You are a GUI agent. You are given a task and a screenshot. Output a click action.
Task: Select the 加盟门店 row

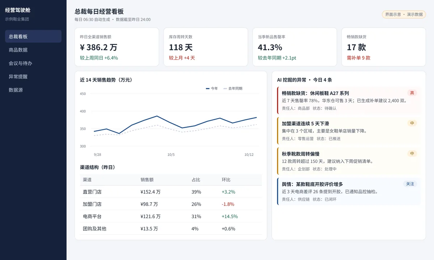(x=171, y=204)
